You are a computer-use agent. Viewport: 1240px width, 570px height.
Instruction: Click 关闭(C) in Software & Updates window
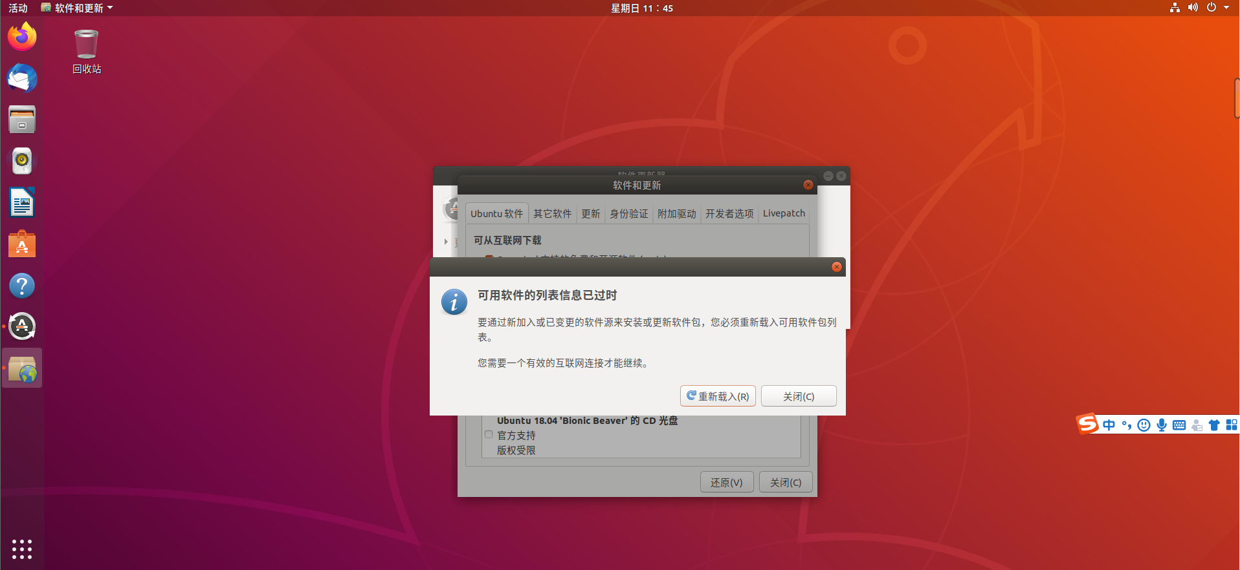[x=786, y=482]
